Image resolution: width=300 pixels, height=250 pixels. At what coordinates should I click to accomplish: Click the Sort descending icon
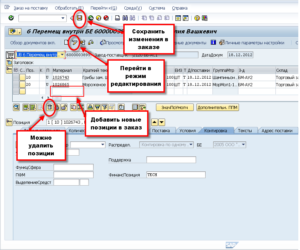point(97,107)
